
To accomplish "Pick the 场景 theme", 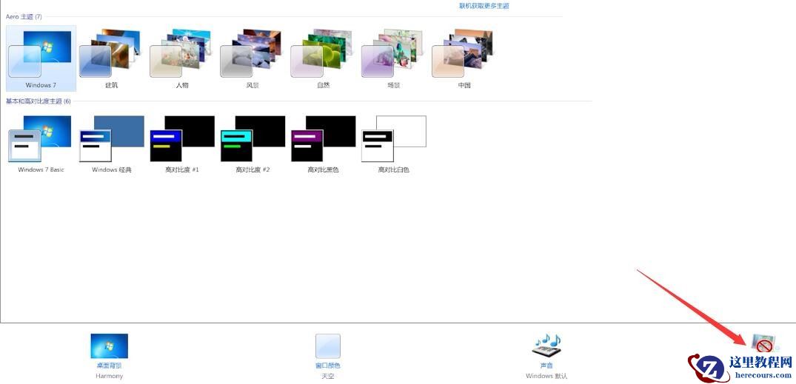I will point(393,58).
